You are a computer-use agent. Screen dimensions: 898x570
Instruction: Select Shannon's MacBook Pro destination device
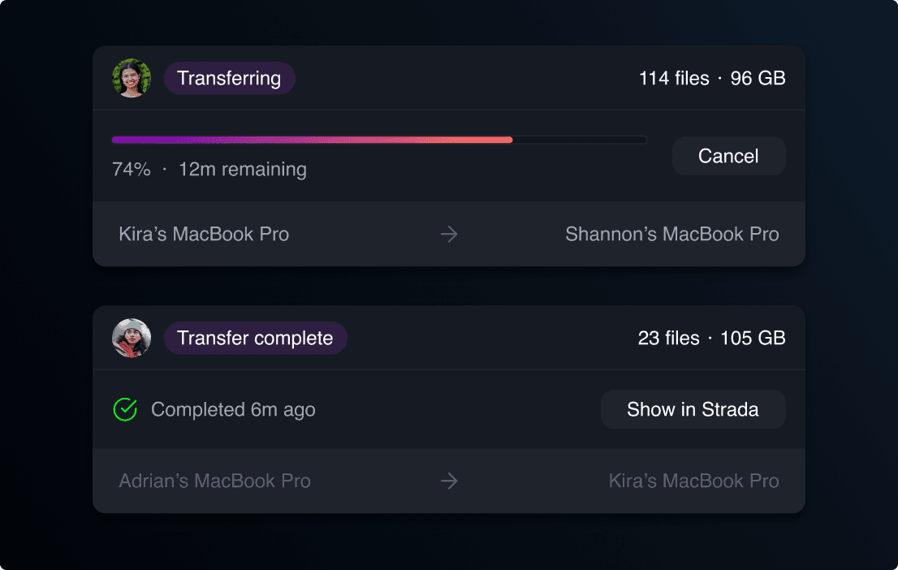pyautogui.click(x=672, y=234)
